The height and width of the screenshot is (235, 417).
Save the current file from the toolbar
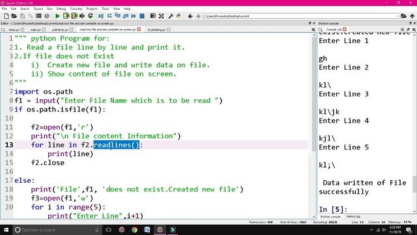point(23,16)
